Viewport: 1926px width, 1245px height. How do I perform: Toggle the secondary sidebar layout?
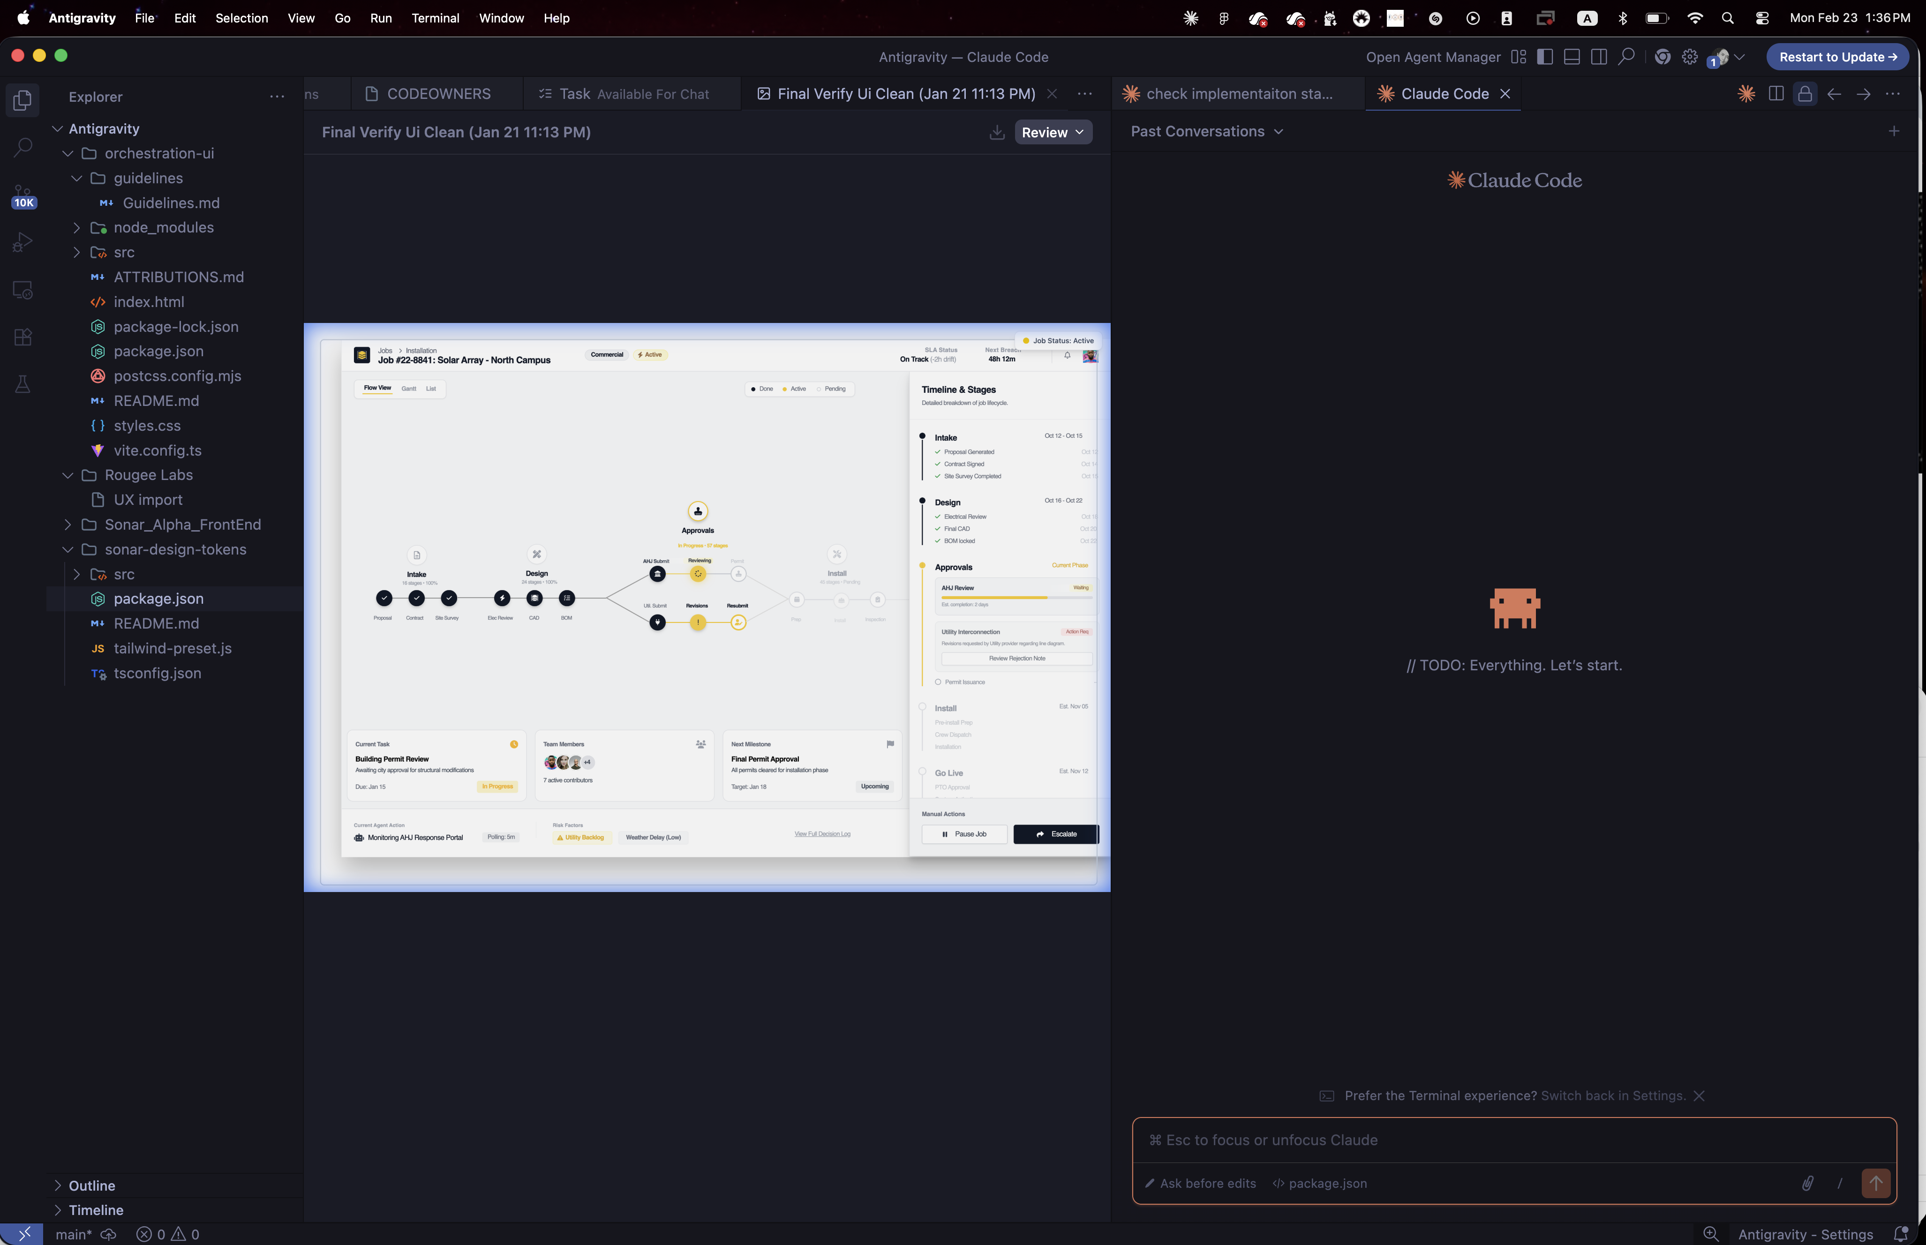(1599, 57)
